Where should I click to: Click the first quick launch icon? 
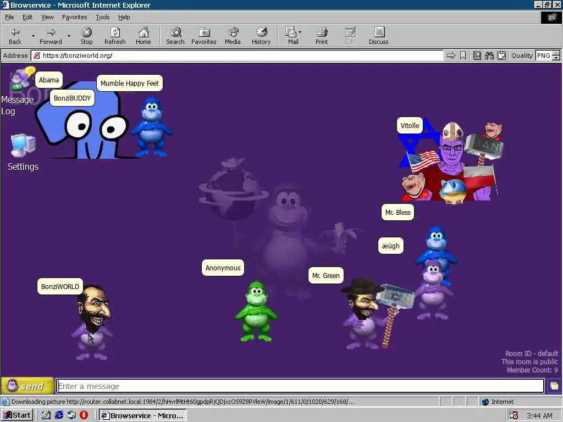(x=46, y=415)
